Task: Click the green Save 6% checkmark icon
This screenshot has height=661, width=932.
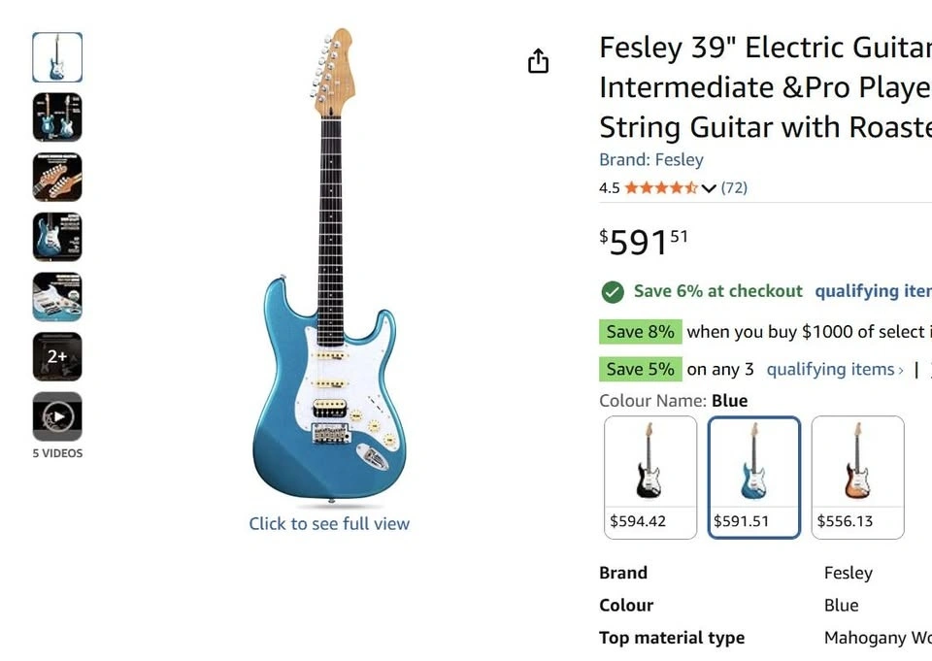Action: pyautogui.click(x=612, y=291)
